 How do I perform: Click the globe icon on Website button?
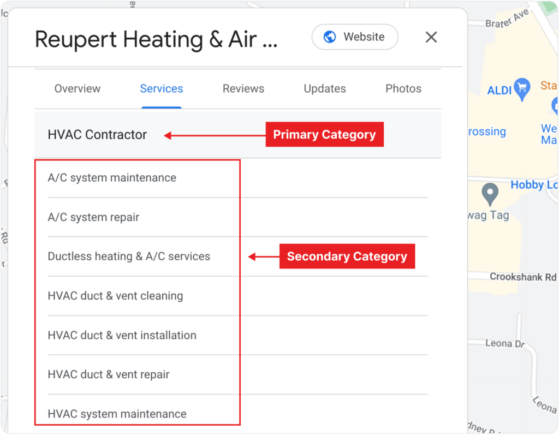pyautogui.click(x=329, y=37)
